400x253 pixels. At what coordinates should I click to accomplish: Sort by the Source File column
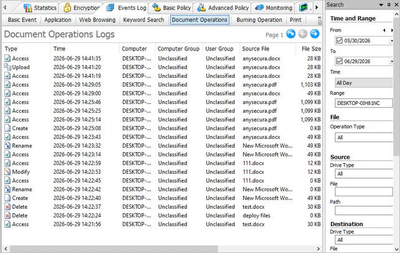[x=267, y=49]
